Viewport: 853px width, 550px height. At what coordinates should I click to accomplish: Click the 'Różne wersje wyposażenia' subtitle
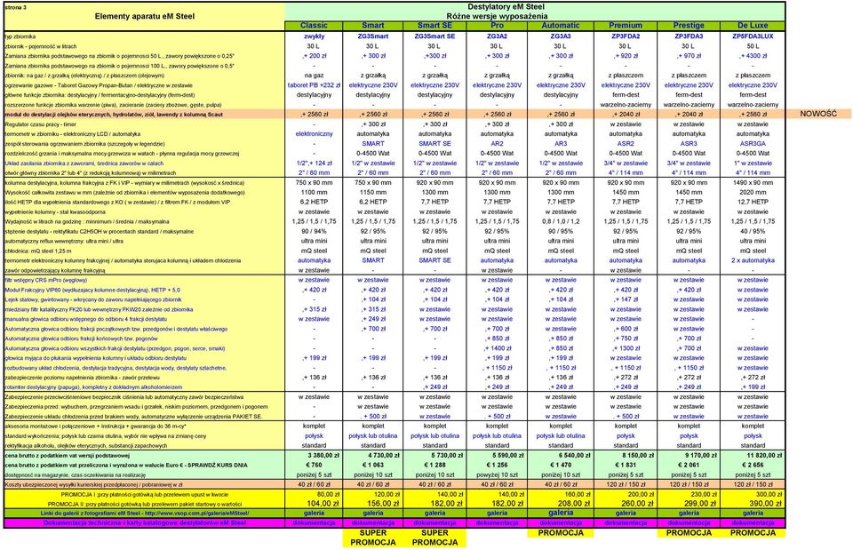[497, 16]
